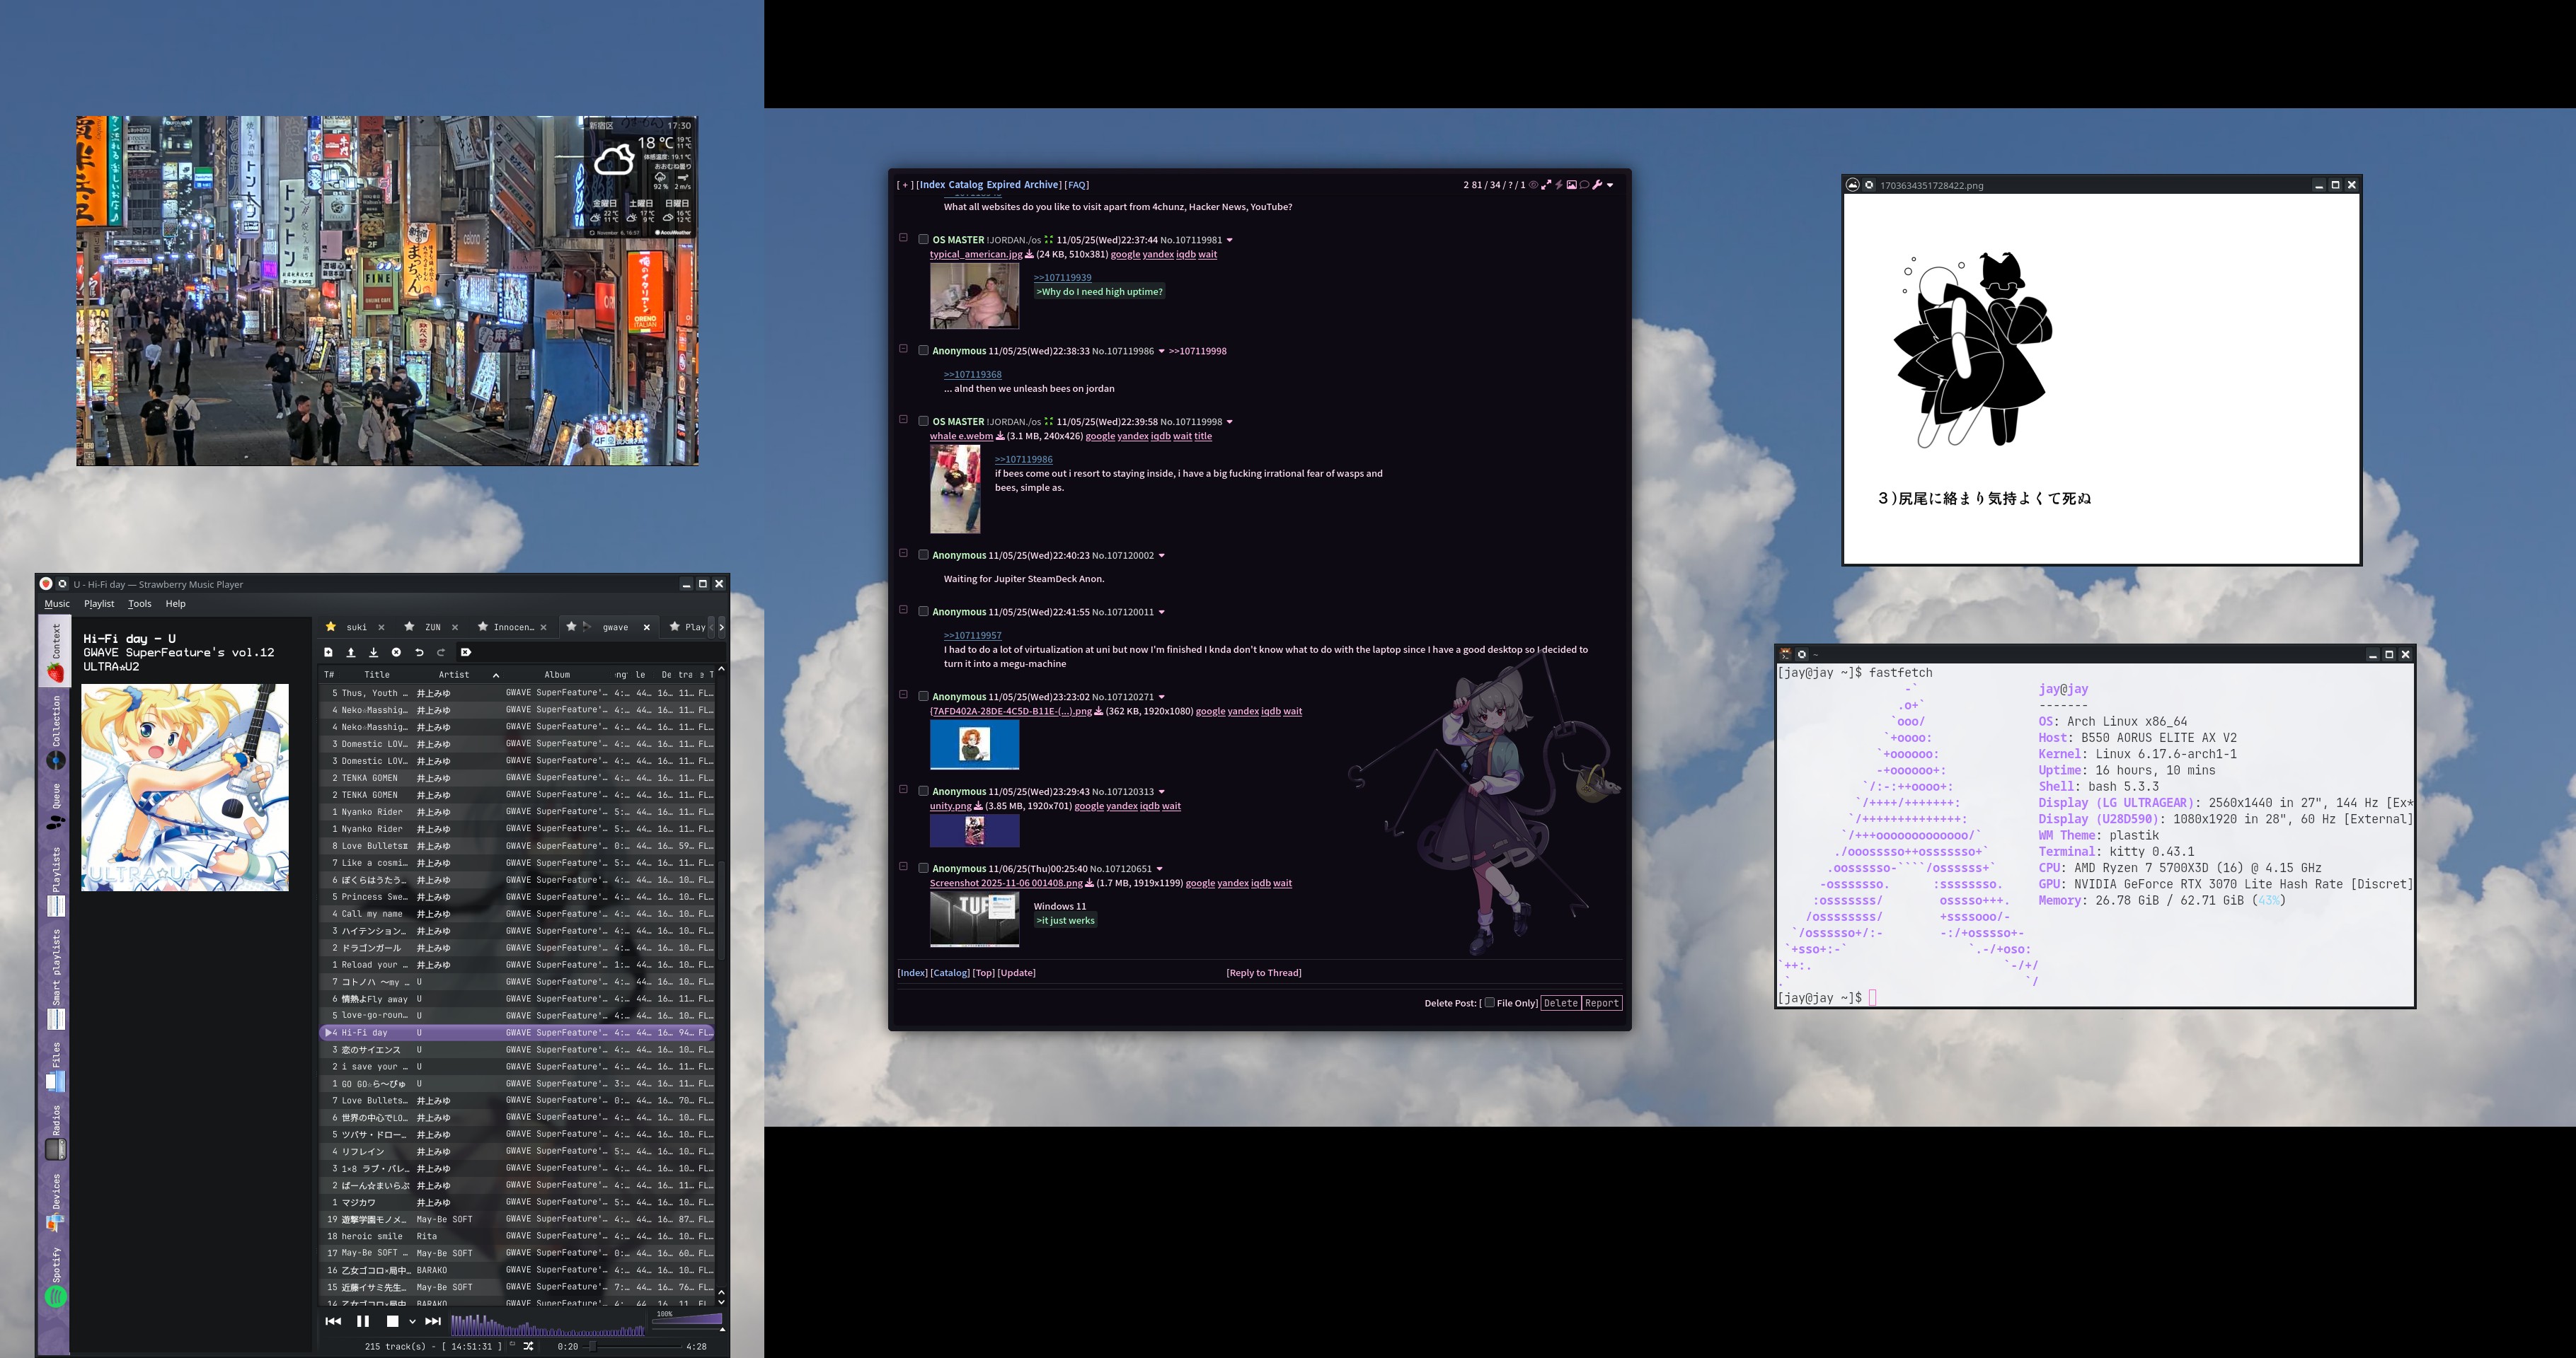This screenshot has width=2576, height=1358.
Task: Open the Tools menu
Action: pyautogui.click(x=139, y=603)
